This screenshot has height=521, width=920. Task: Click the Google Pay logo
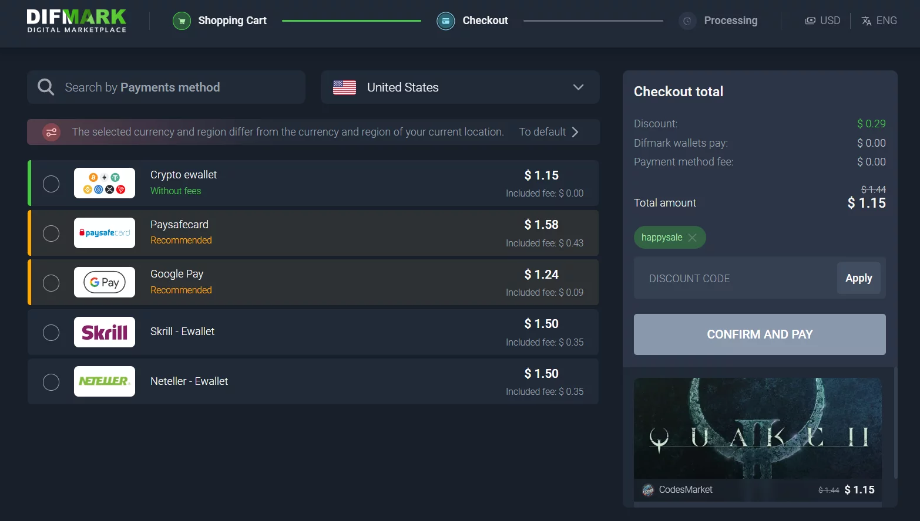105,282
